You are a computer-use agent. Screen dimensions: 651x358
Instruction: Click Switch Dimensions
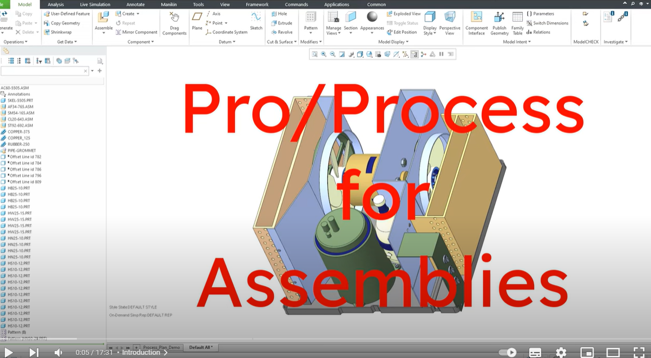pos(547,23)
